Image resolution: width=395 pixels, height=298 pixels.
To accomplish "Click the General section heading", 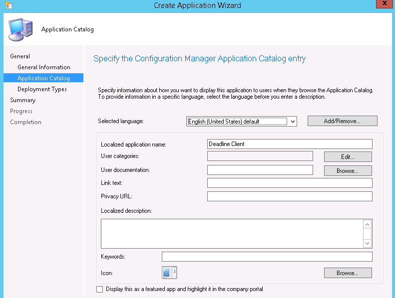I will pos(20,56).
